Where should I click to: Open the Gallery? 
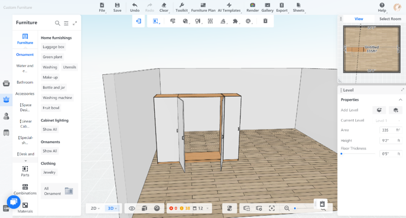pos(268,8)
